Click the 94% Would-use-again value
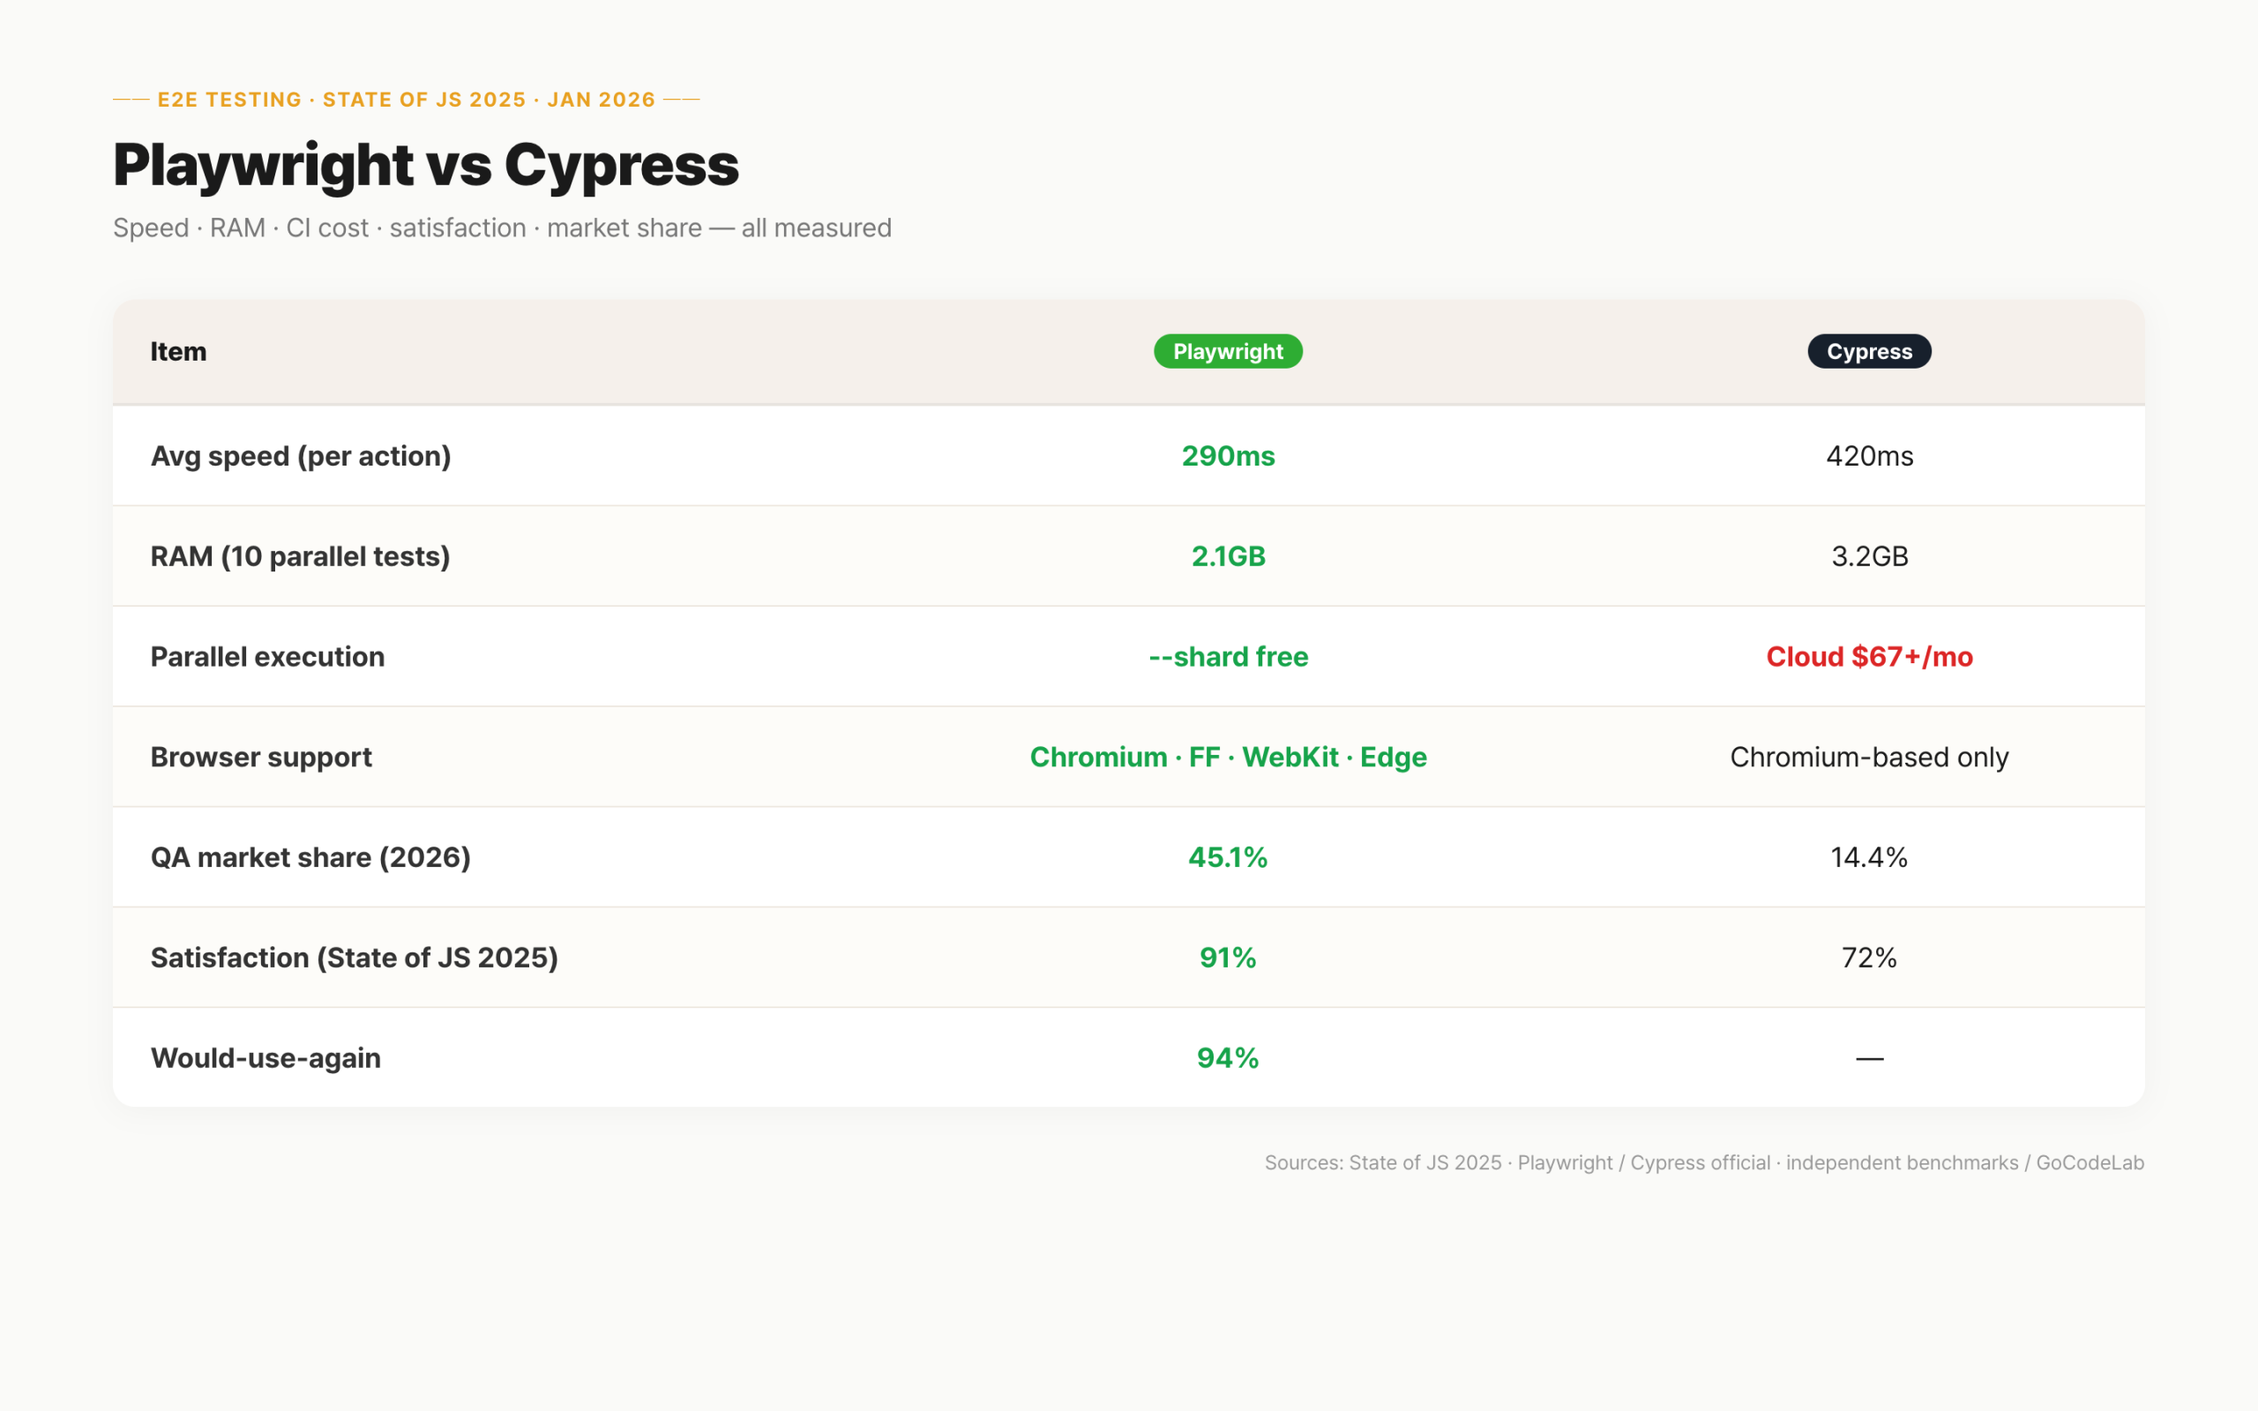The height and width of the screenshot is (1411, 2258). click(1227, 1057)
